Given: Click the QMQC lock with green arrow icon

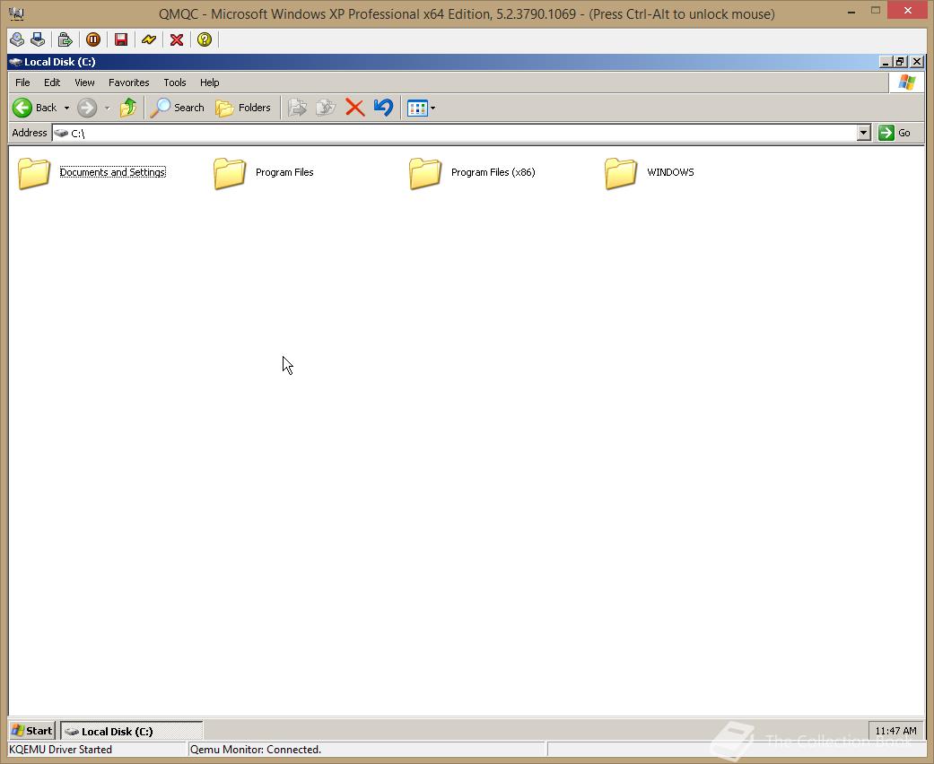Looking at the screenshot, I should (65, 39).
